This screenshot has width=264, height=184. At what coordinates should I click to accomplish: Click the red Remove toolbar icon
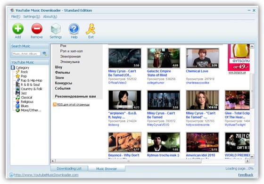click(x=37, y=29)
